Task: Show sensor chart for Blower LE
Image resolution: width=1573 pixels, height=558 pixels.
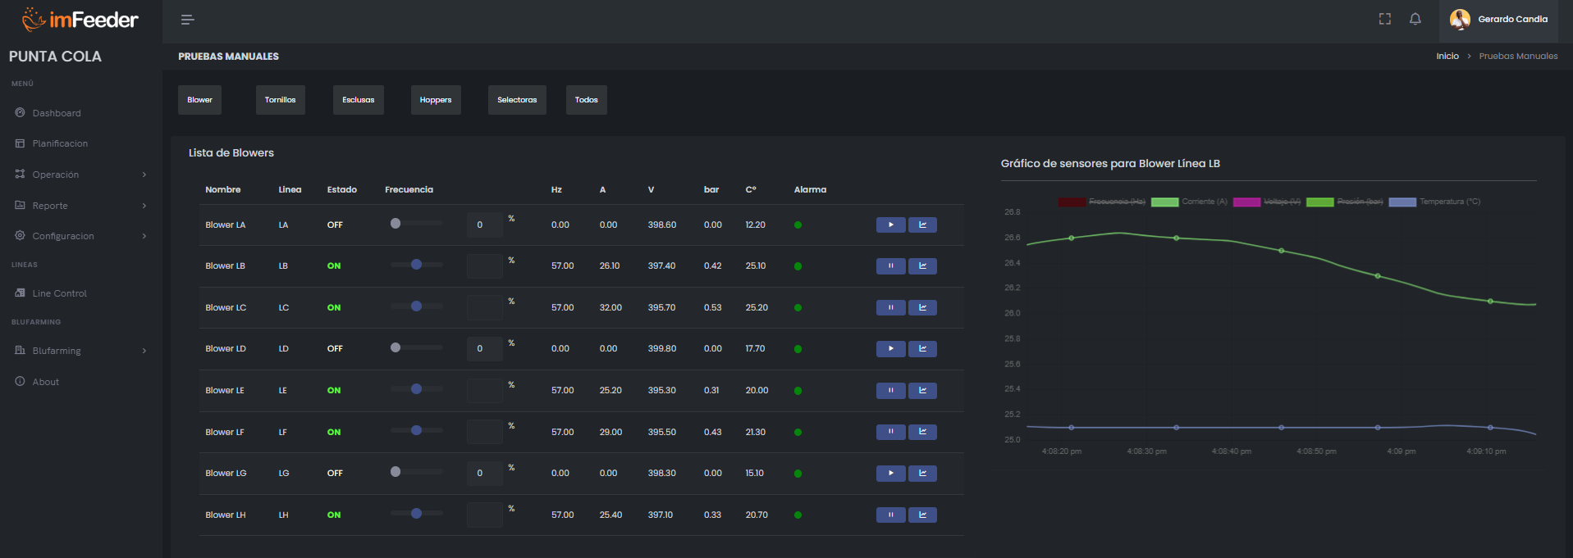Action: (x=922, y=391)
